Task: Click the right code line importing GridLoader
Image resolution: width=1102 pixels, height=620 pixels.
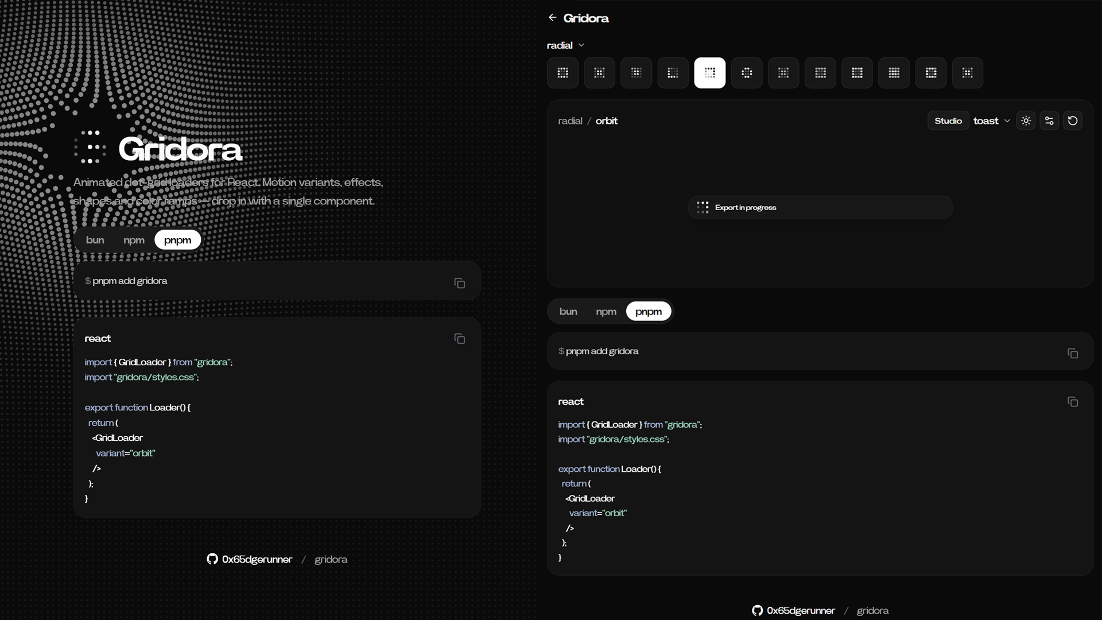Action: [x=630, y=424]
